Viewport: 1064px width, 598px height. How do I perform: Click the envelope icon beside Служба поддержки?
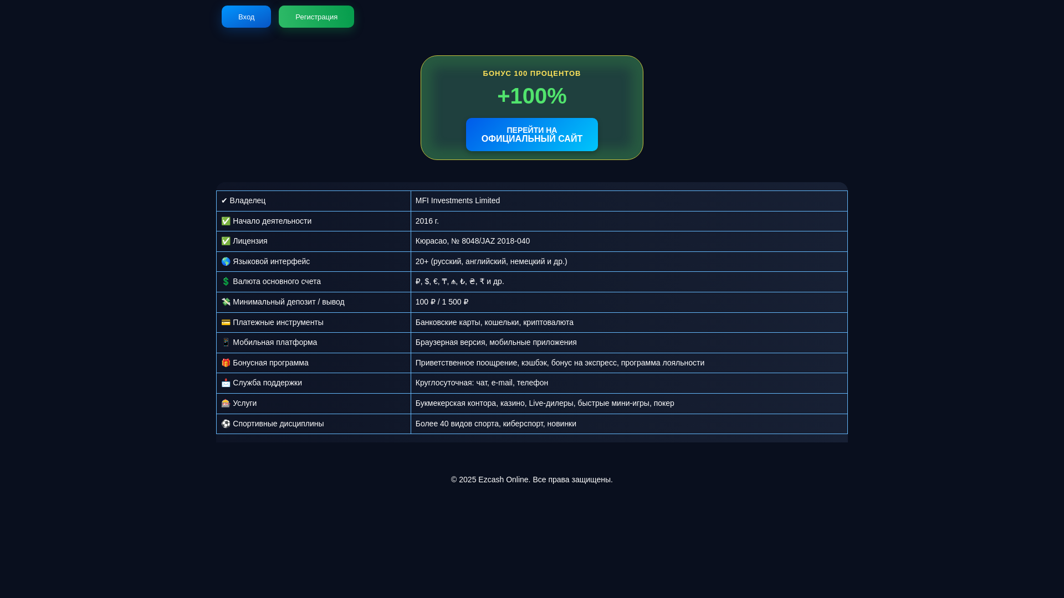coord(226,383)
